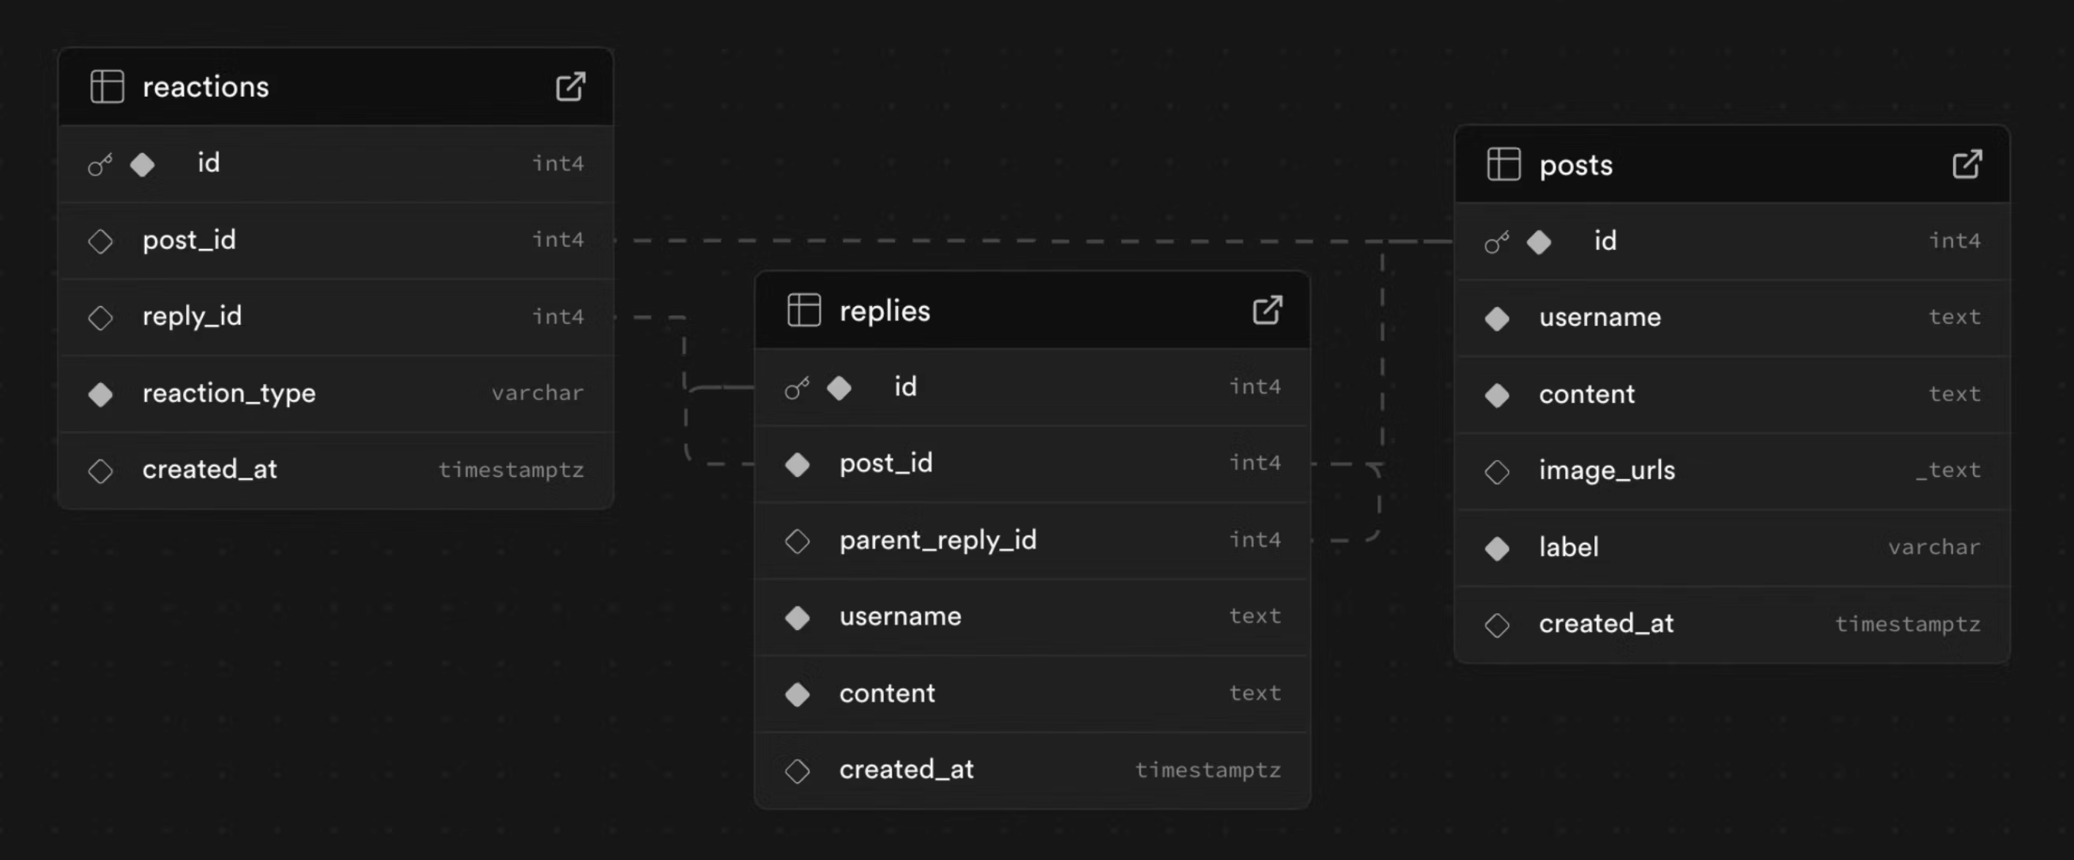Click the varchar type of reaction_type
Image resolution: width=2074 pixels, height=860 pixels.
click(537, 393)
